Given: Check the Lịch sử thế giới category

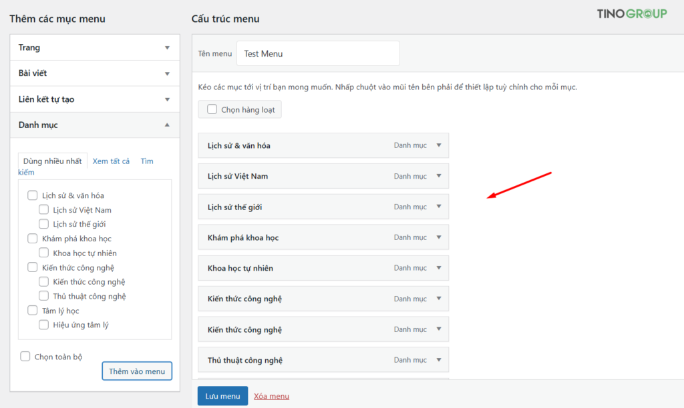Looking at the screenshot, I should 43,224.
